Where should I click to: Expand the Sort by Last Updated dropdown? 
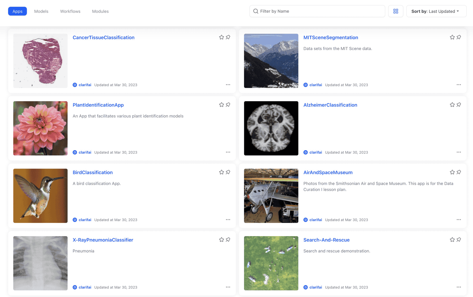click(436, 11)
